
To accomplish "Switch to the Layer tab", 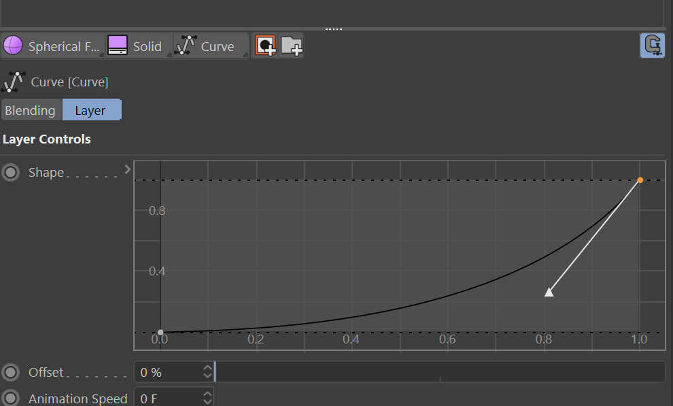I will tap(92, 110).
